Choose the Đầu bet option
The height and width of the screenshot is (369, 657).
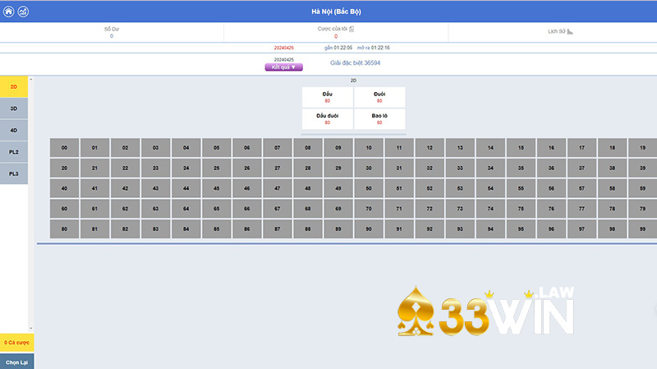(327, 97)
